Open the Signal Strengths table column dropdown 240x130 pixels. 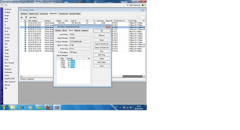tap(88, 59)
